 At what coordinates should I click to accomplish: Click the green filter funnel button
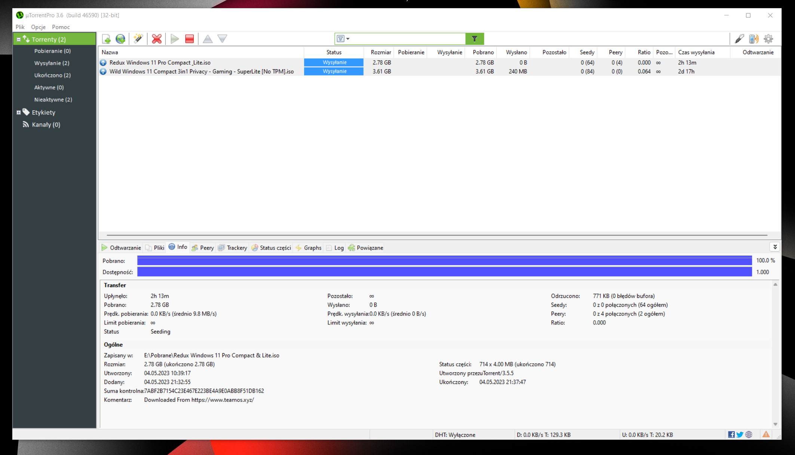coord(475,39)
